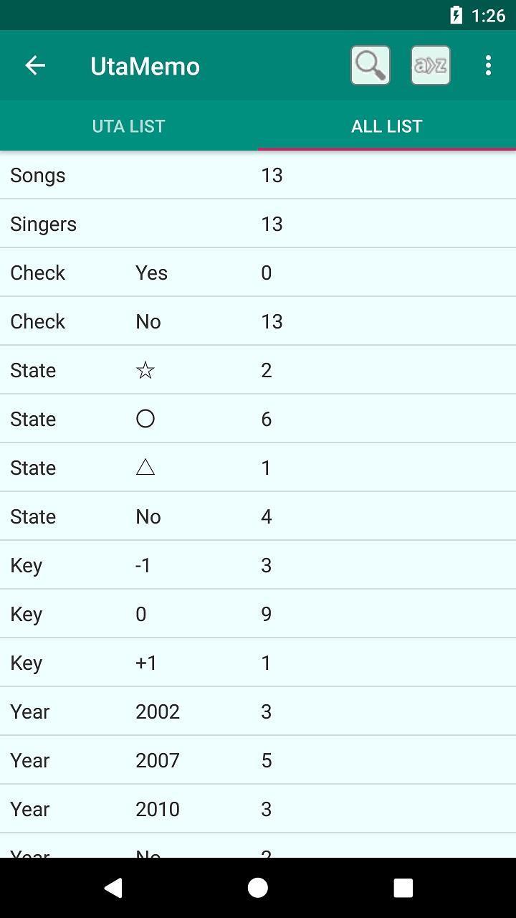Tap the back arrow icon
The width and height of the screenshot is (516, 918).
coord(35,65)
